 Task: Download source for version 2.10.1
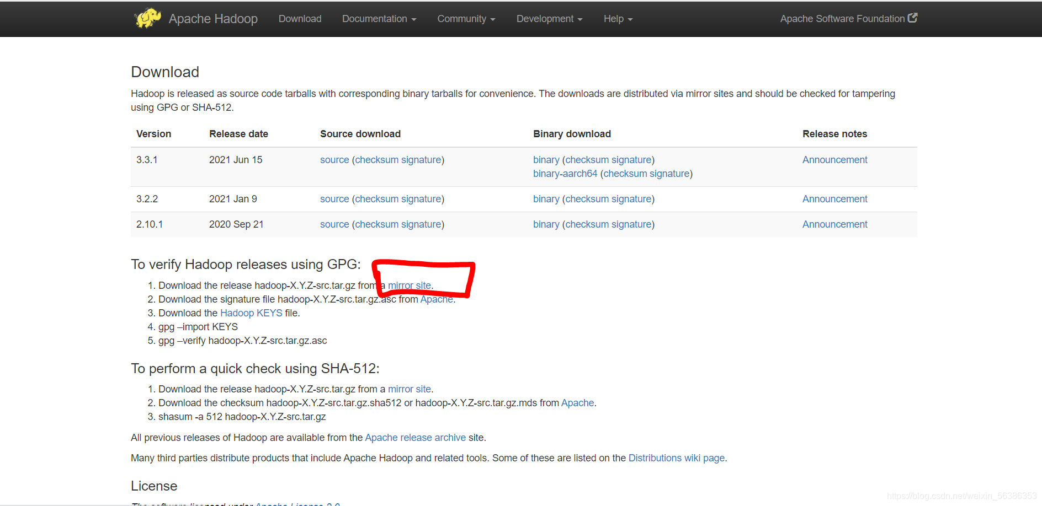pyautogui.click(x=334, y=224)
